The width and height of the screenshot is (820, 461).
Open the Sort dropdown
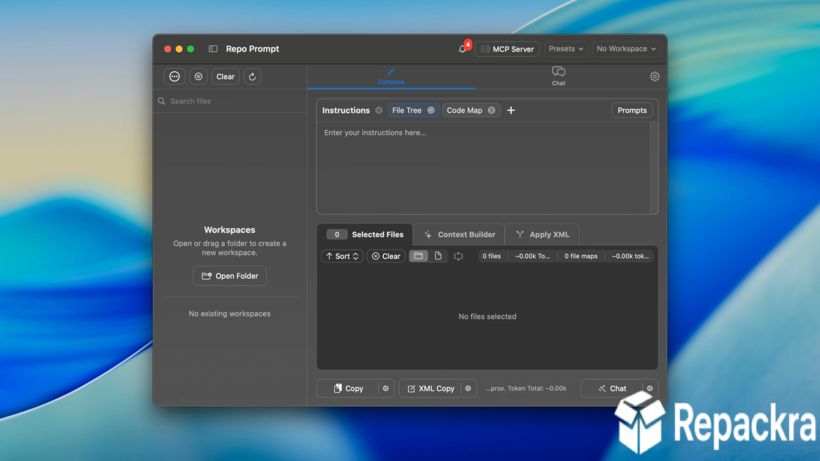[342, 256]
